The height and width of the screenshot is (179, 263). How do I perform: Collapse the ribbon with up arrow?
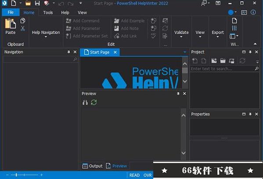tap(255, 44)
